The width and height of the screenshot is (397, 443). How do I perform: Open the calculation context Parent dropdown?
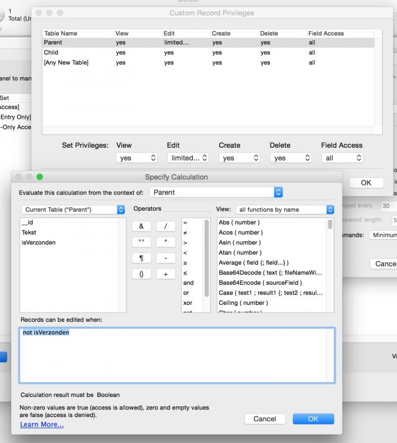pyautogui.click(x=216, y=192)
